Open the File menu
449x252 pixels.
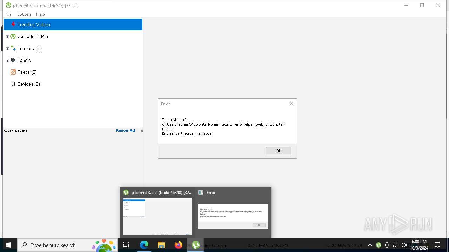pyautogui.click(x=8, y=14)
